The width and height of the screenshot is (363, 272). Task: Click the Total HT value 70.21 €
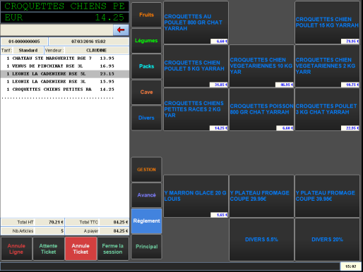click(x=49, y=222)
